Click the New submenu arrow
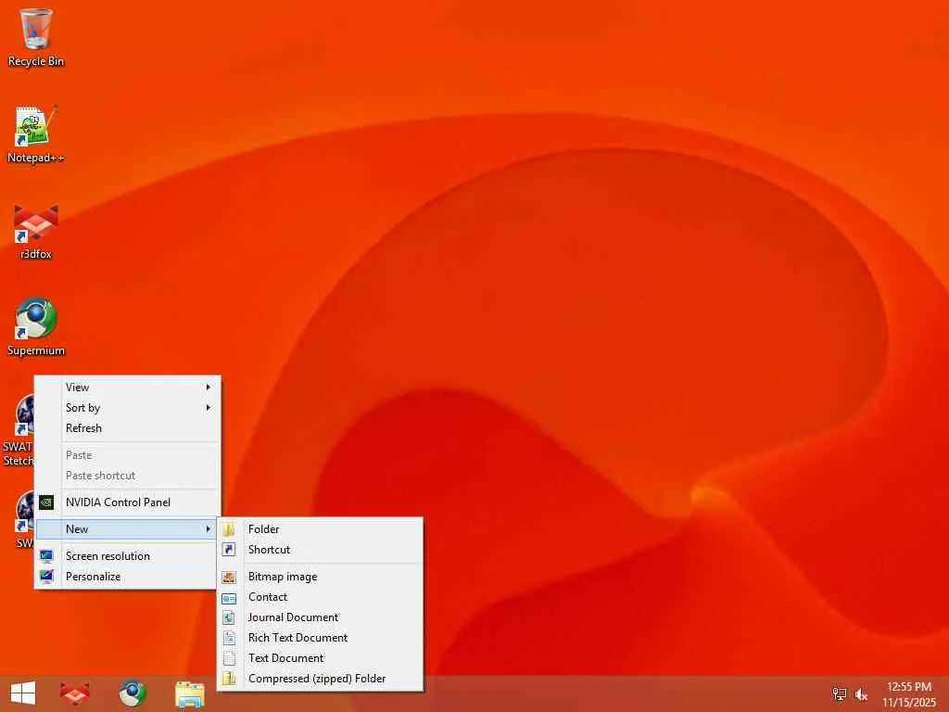Viewport: 949px width, 712px height. coord(209,529)
